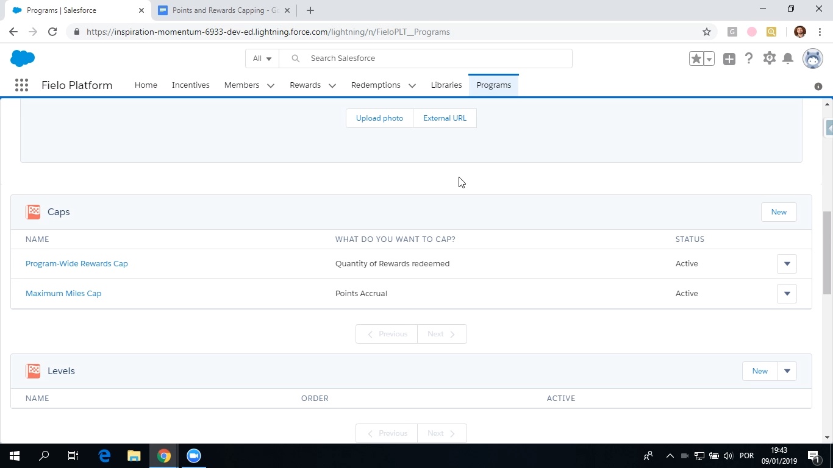
Task: Create a New cap in Caps section
Action: click(x=779, y=212)
